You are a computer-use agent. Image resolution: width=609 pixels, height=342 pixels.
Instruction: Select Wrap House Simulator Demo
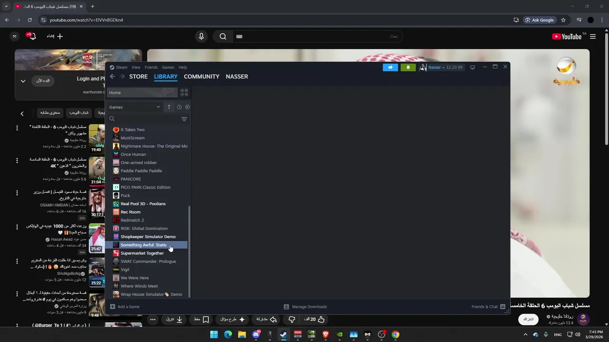click(150, 294)
